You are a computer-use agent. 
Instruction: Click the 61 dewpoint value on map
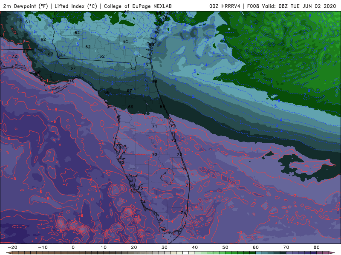point(28,22)
